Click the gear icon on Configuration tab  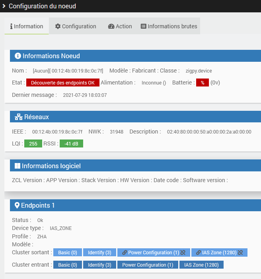[58, 26]
